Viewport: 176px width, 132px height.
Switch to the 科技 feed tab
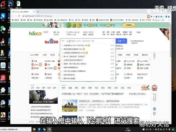[103, 88]
